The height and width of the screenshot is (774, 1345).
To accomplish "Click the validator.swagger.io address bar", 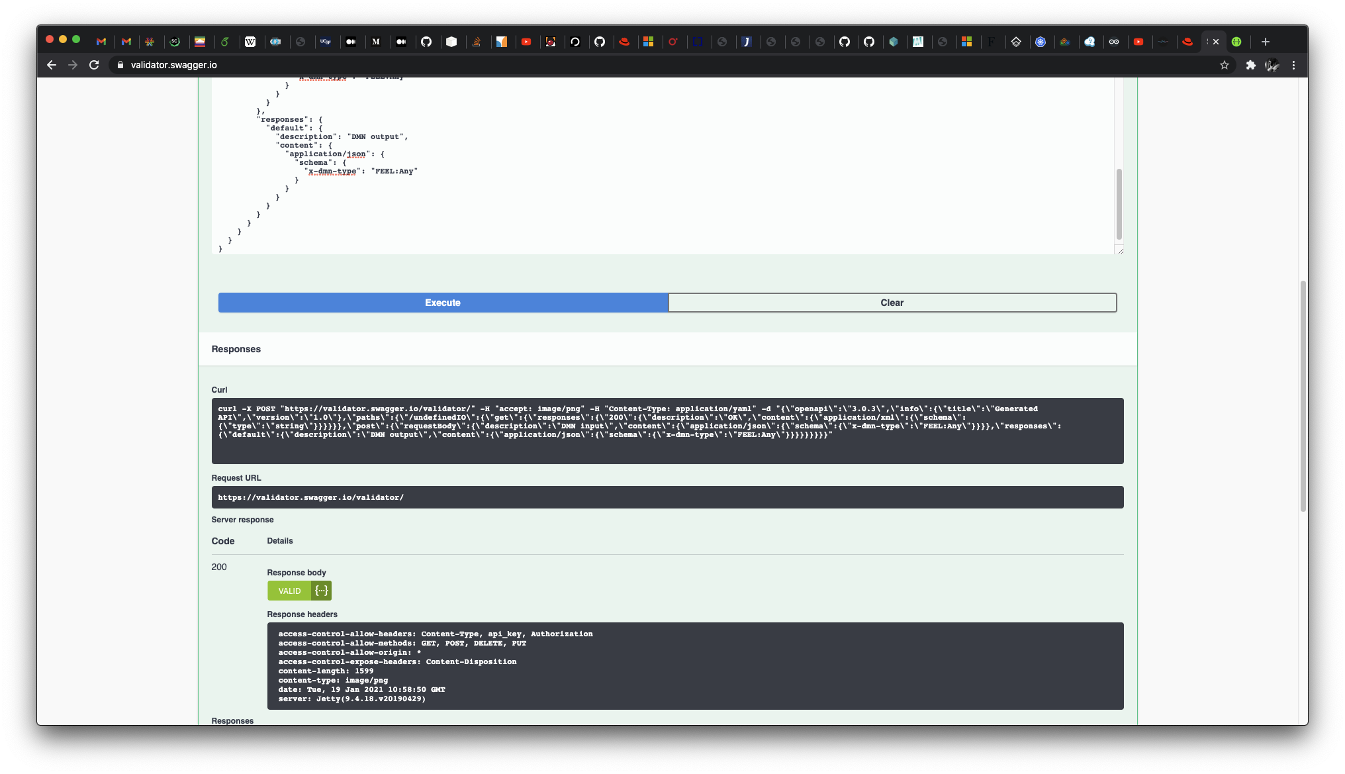I will click(x=173, y=65).
